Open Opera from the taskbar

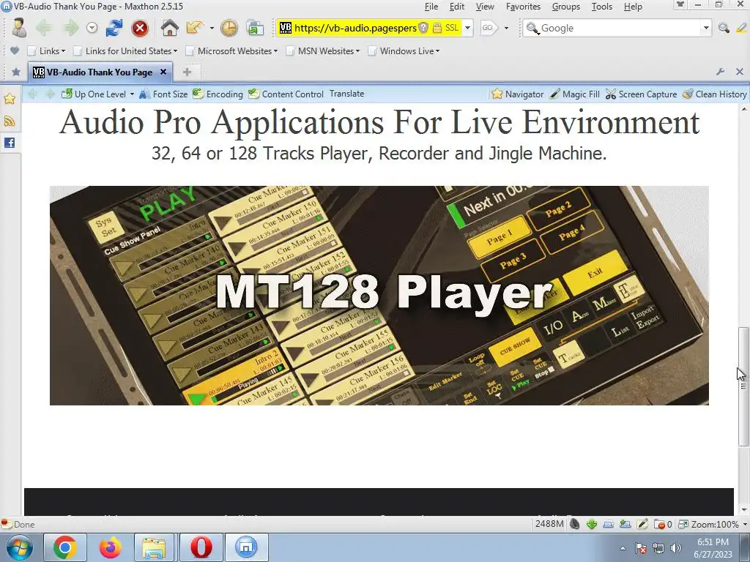pyautogui.click(x=201, y=547)
